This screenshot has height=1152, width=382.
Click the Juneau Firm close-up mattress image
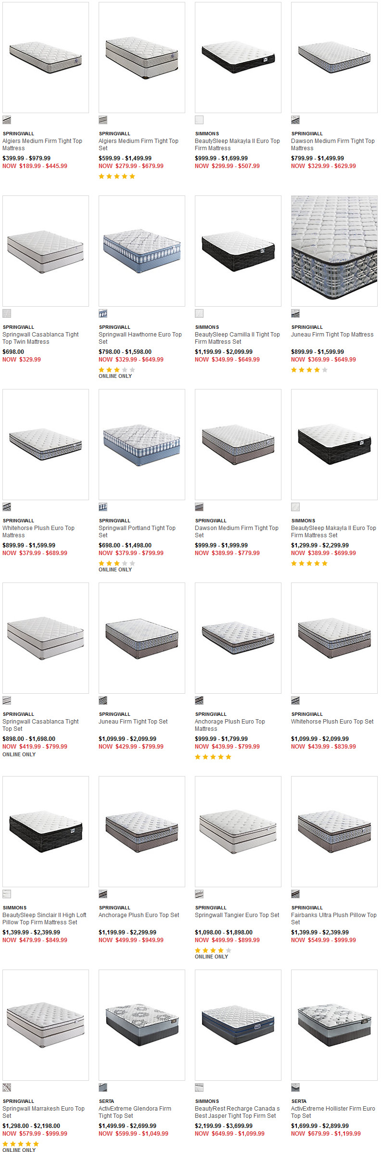tap(334, 251)
